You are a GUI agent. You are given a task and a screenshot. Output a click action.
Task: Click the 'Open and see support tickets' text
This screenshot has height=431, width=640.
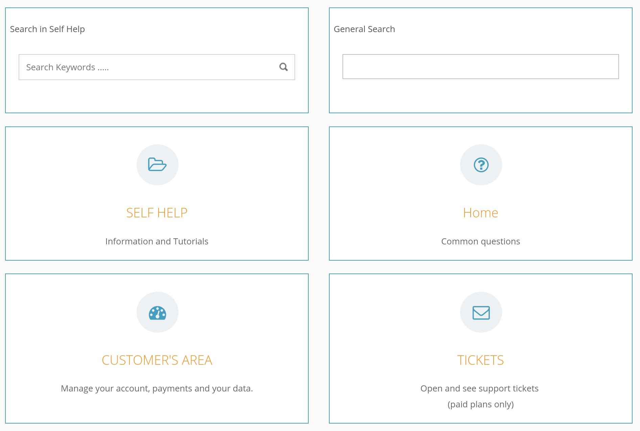pos(479,388)
